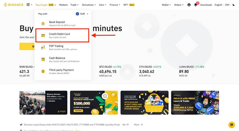The image size is (239, 131).
Task: Open the Ukraine donation banner
Action: (x=43, y=103)
